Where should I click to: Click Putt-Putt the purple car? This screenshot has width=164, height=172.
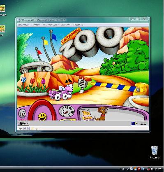point(61,92)
